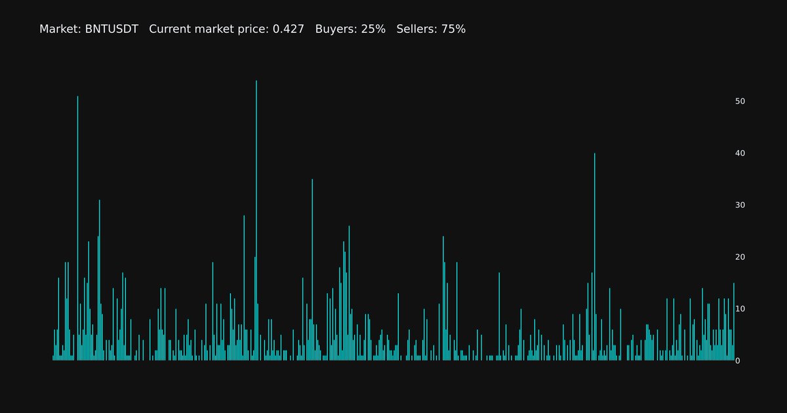The height and width of the screenshot is (413, 787).
Task: Click the y-axis label 0
Action: (x=738, y=361)
